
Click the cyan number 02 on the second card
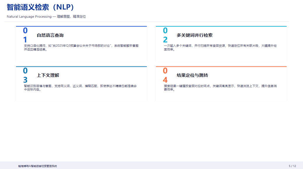[x=165, y=35]
